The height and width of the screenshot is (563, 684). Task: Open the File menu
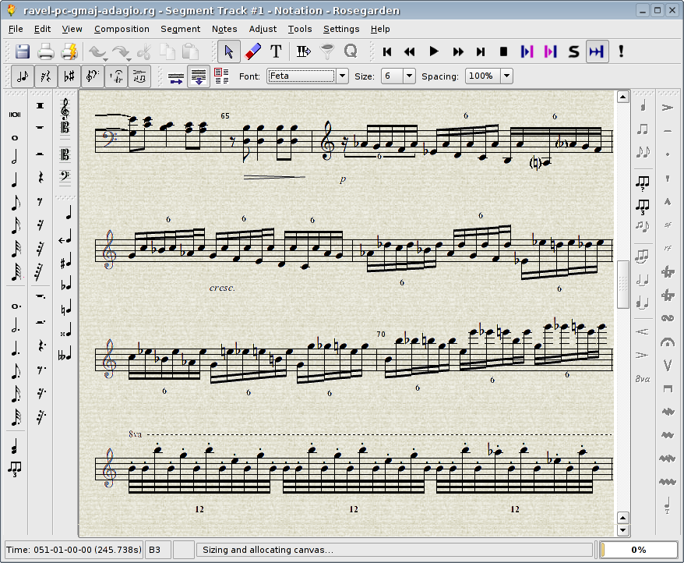pyautogui.click(x=16, y=29)
